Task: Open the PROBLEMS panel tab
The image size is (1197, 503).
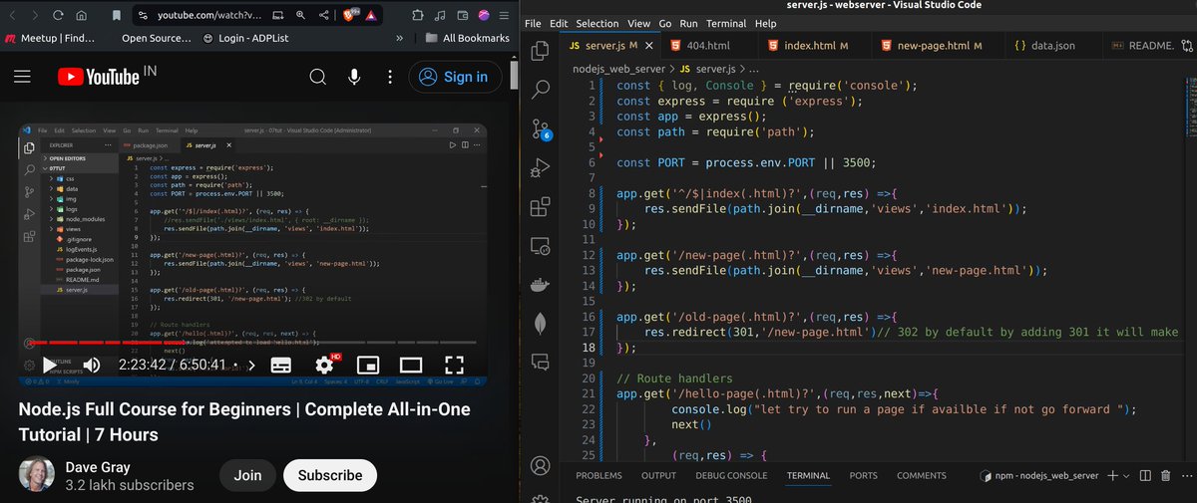Action: (x=598, y=476)
